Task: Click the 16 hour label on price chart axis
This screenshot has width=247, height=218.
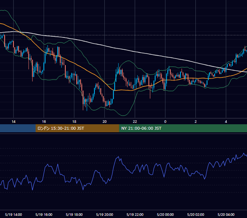Action: (44, 122)
